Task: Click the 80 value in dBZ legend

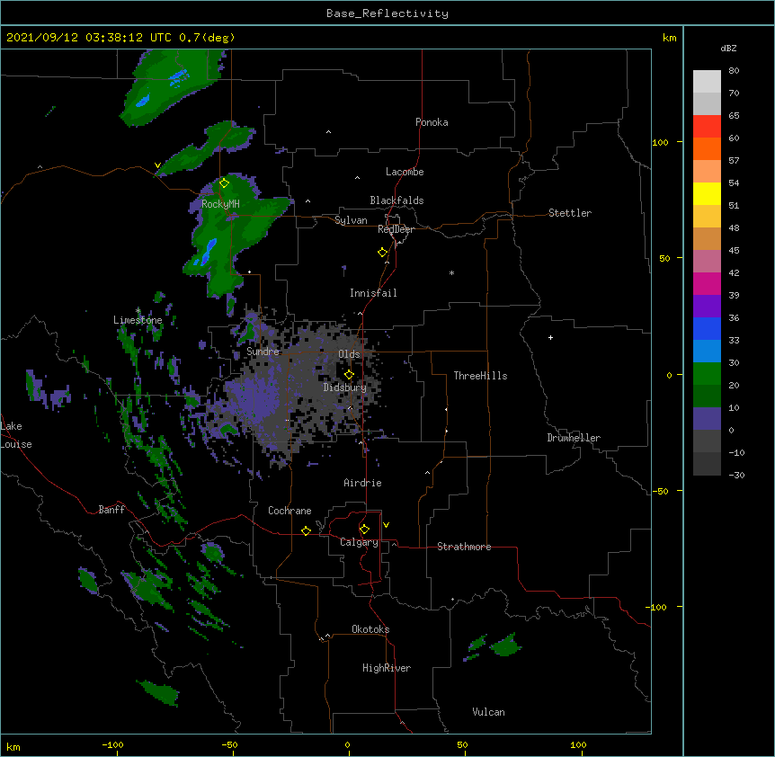Action: point(734,70)
